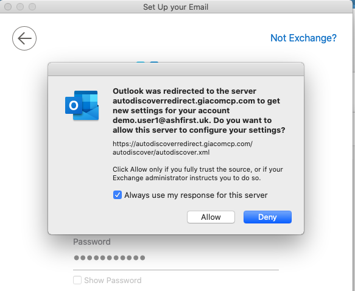Click the bold redirect warning message

(x=199, y=110)
